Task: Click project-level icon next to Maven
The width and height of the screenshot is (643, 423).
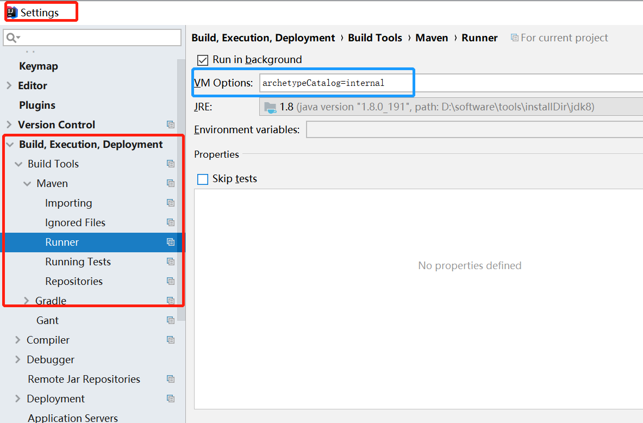Action: pyautogui.click(x=171, y=183)
